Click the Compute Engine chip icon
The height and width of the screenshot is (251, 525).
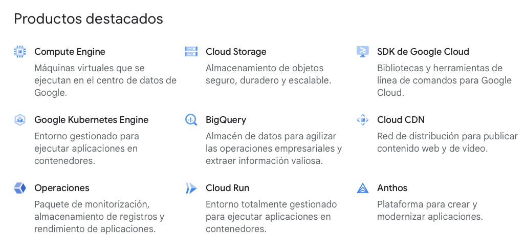click(x=20, y=52)
